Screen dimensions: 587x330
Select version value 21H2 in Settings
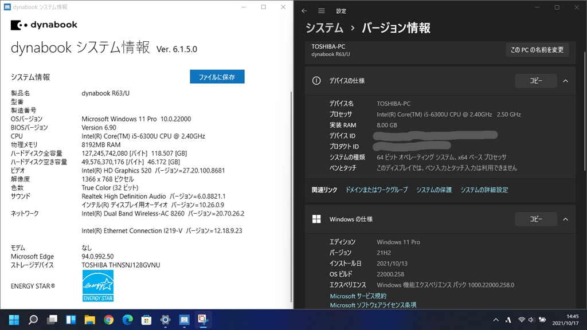click(383, 253)
